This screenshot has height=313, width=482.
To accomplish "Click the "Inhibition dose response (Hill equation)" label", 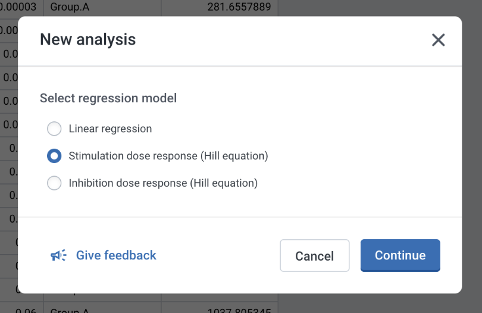I will 163,183.
